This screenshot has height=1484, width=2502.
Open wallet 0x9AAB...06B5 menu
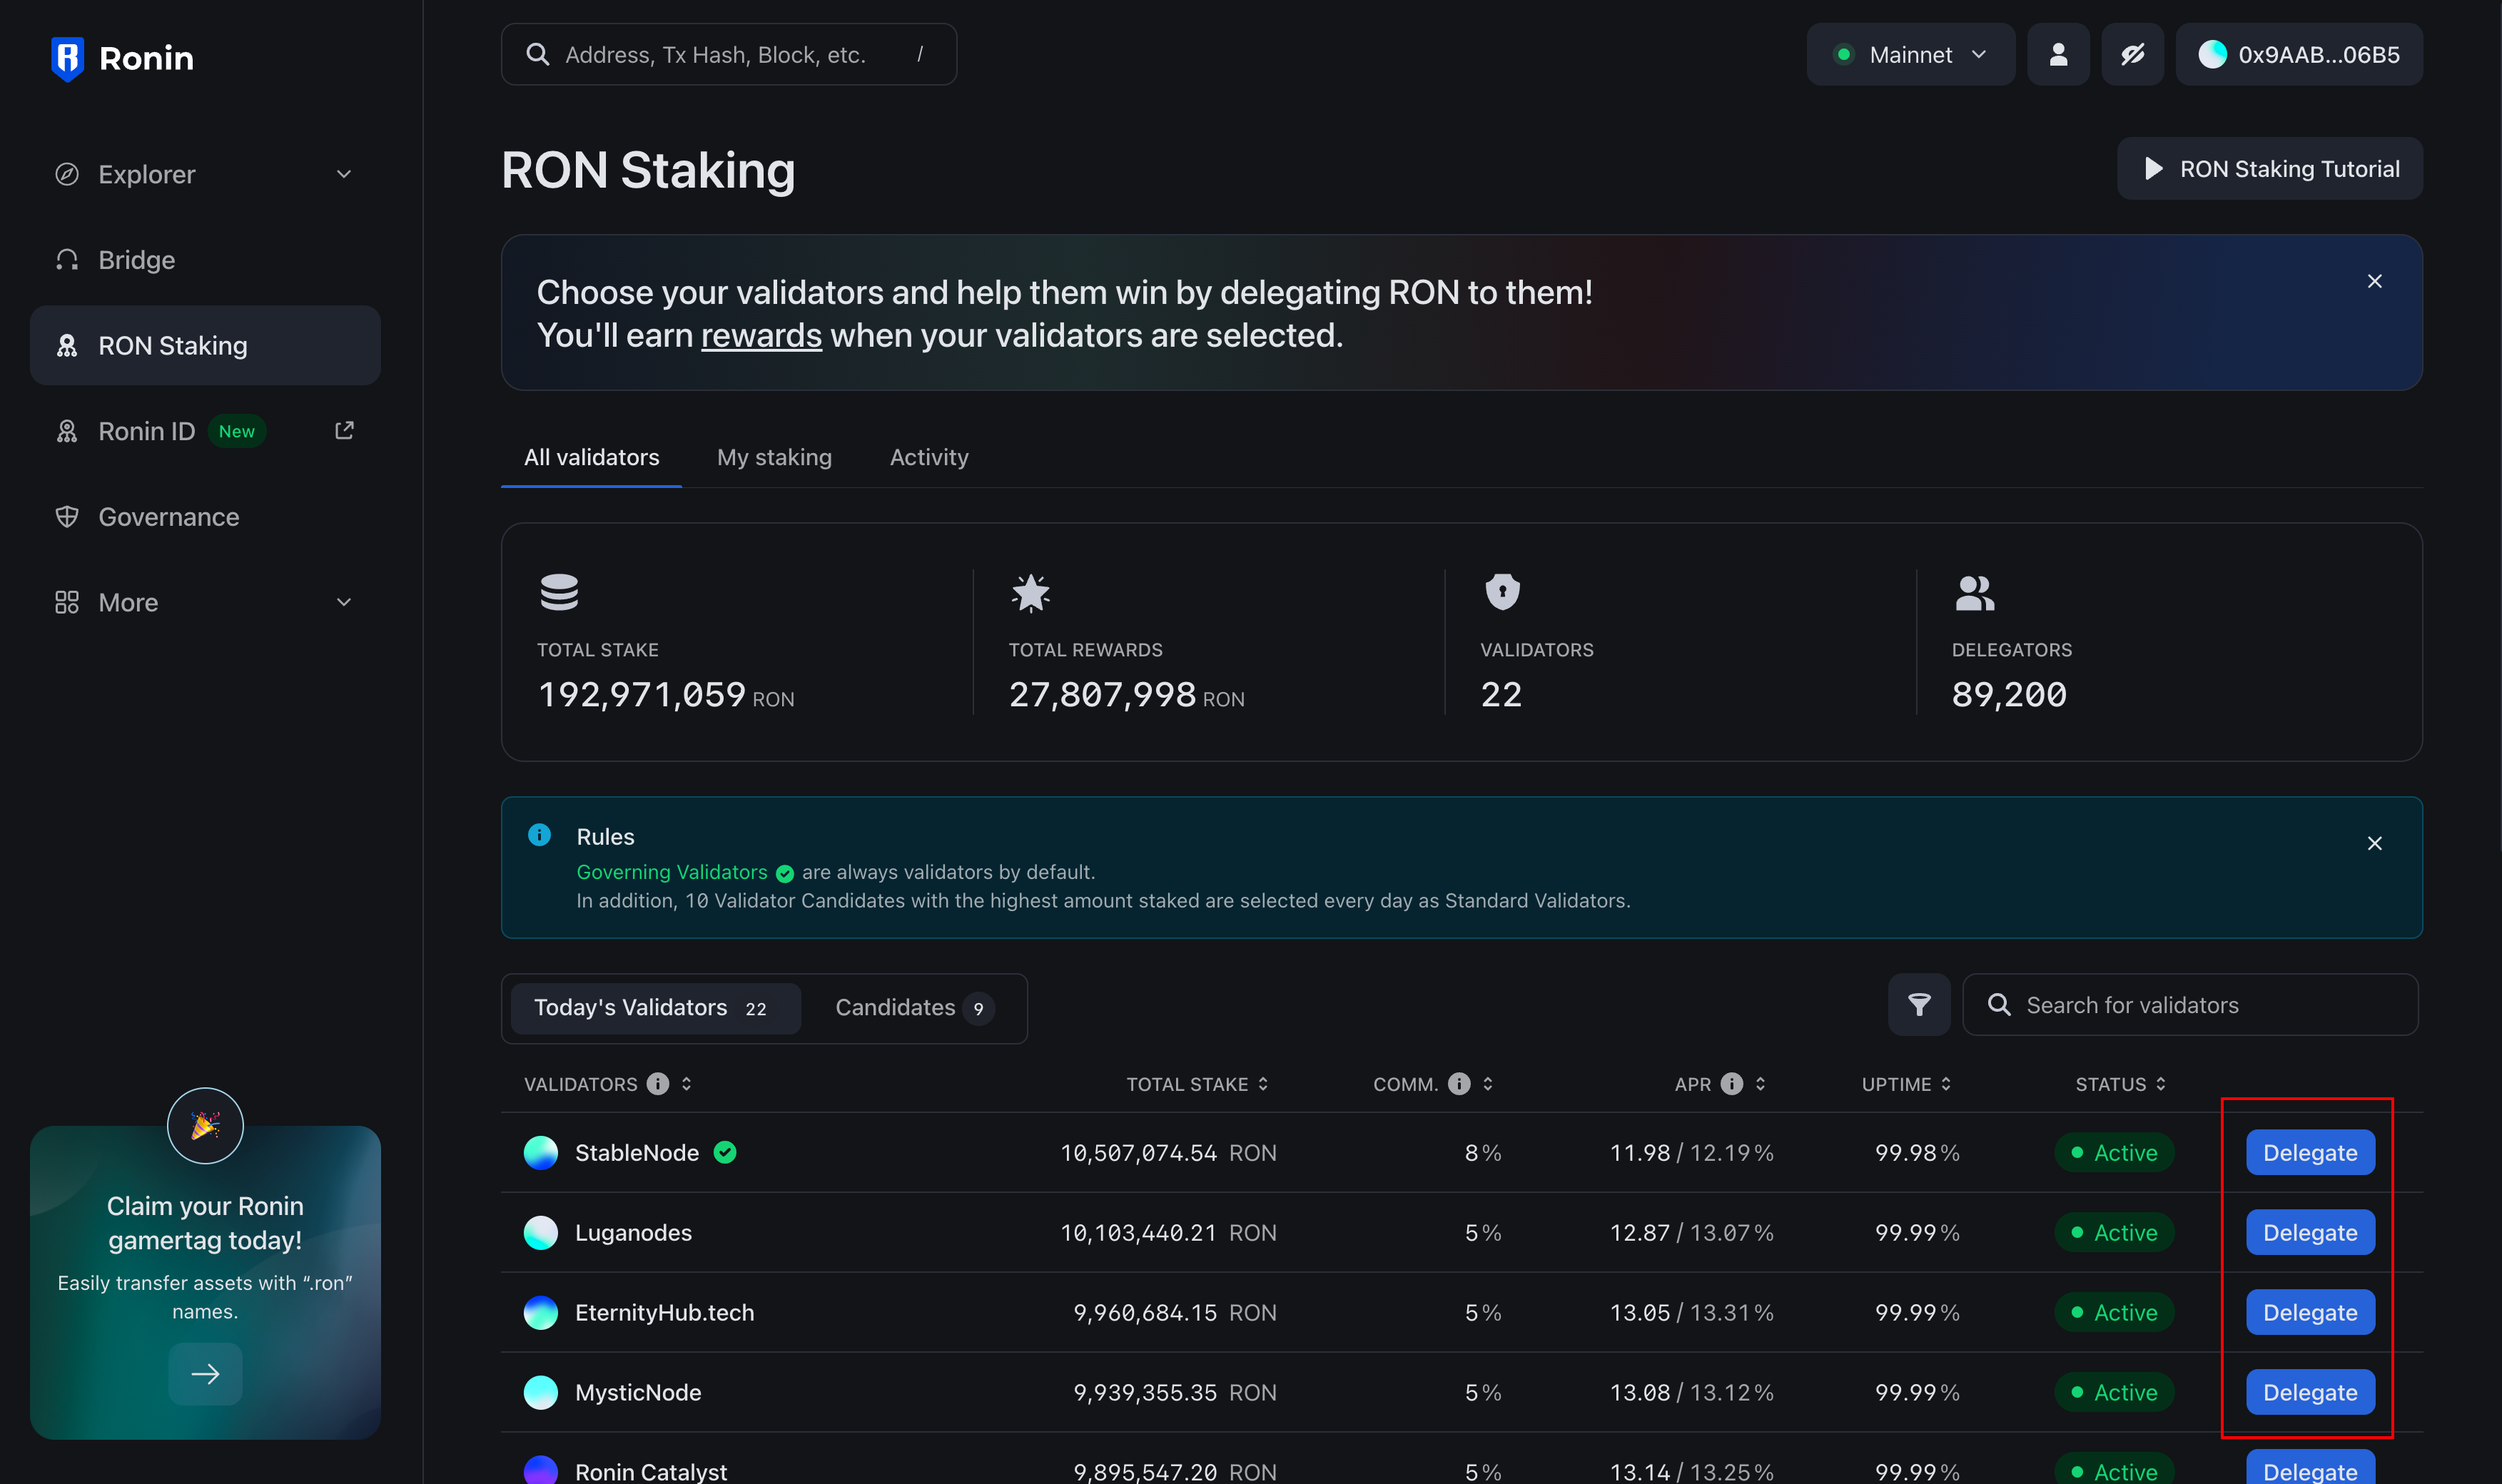[2298, 54]
